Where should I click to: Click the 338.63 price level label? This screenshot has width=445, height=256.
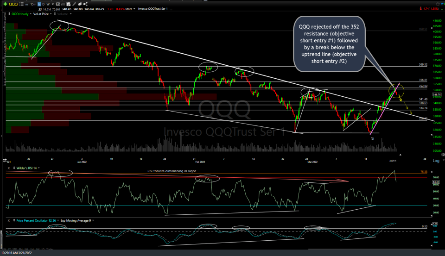tap(423, 103)
